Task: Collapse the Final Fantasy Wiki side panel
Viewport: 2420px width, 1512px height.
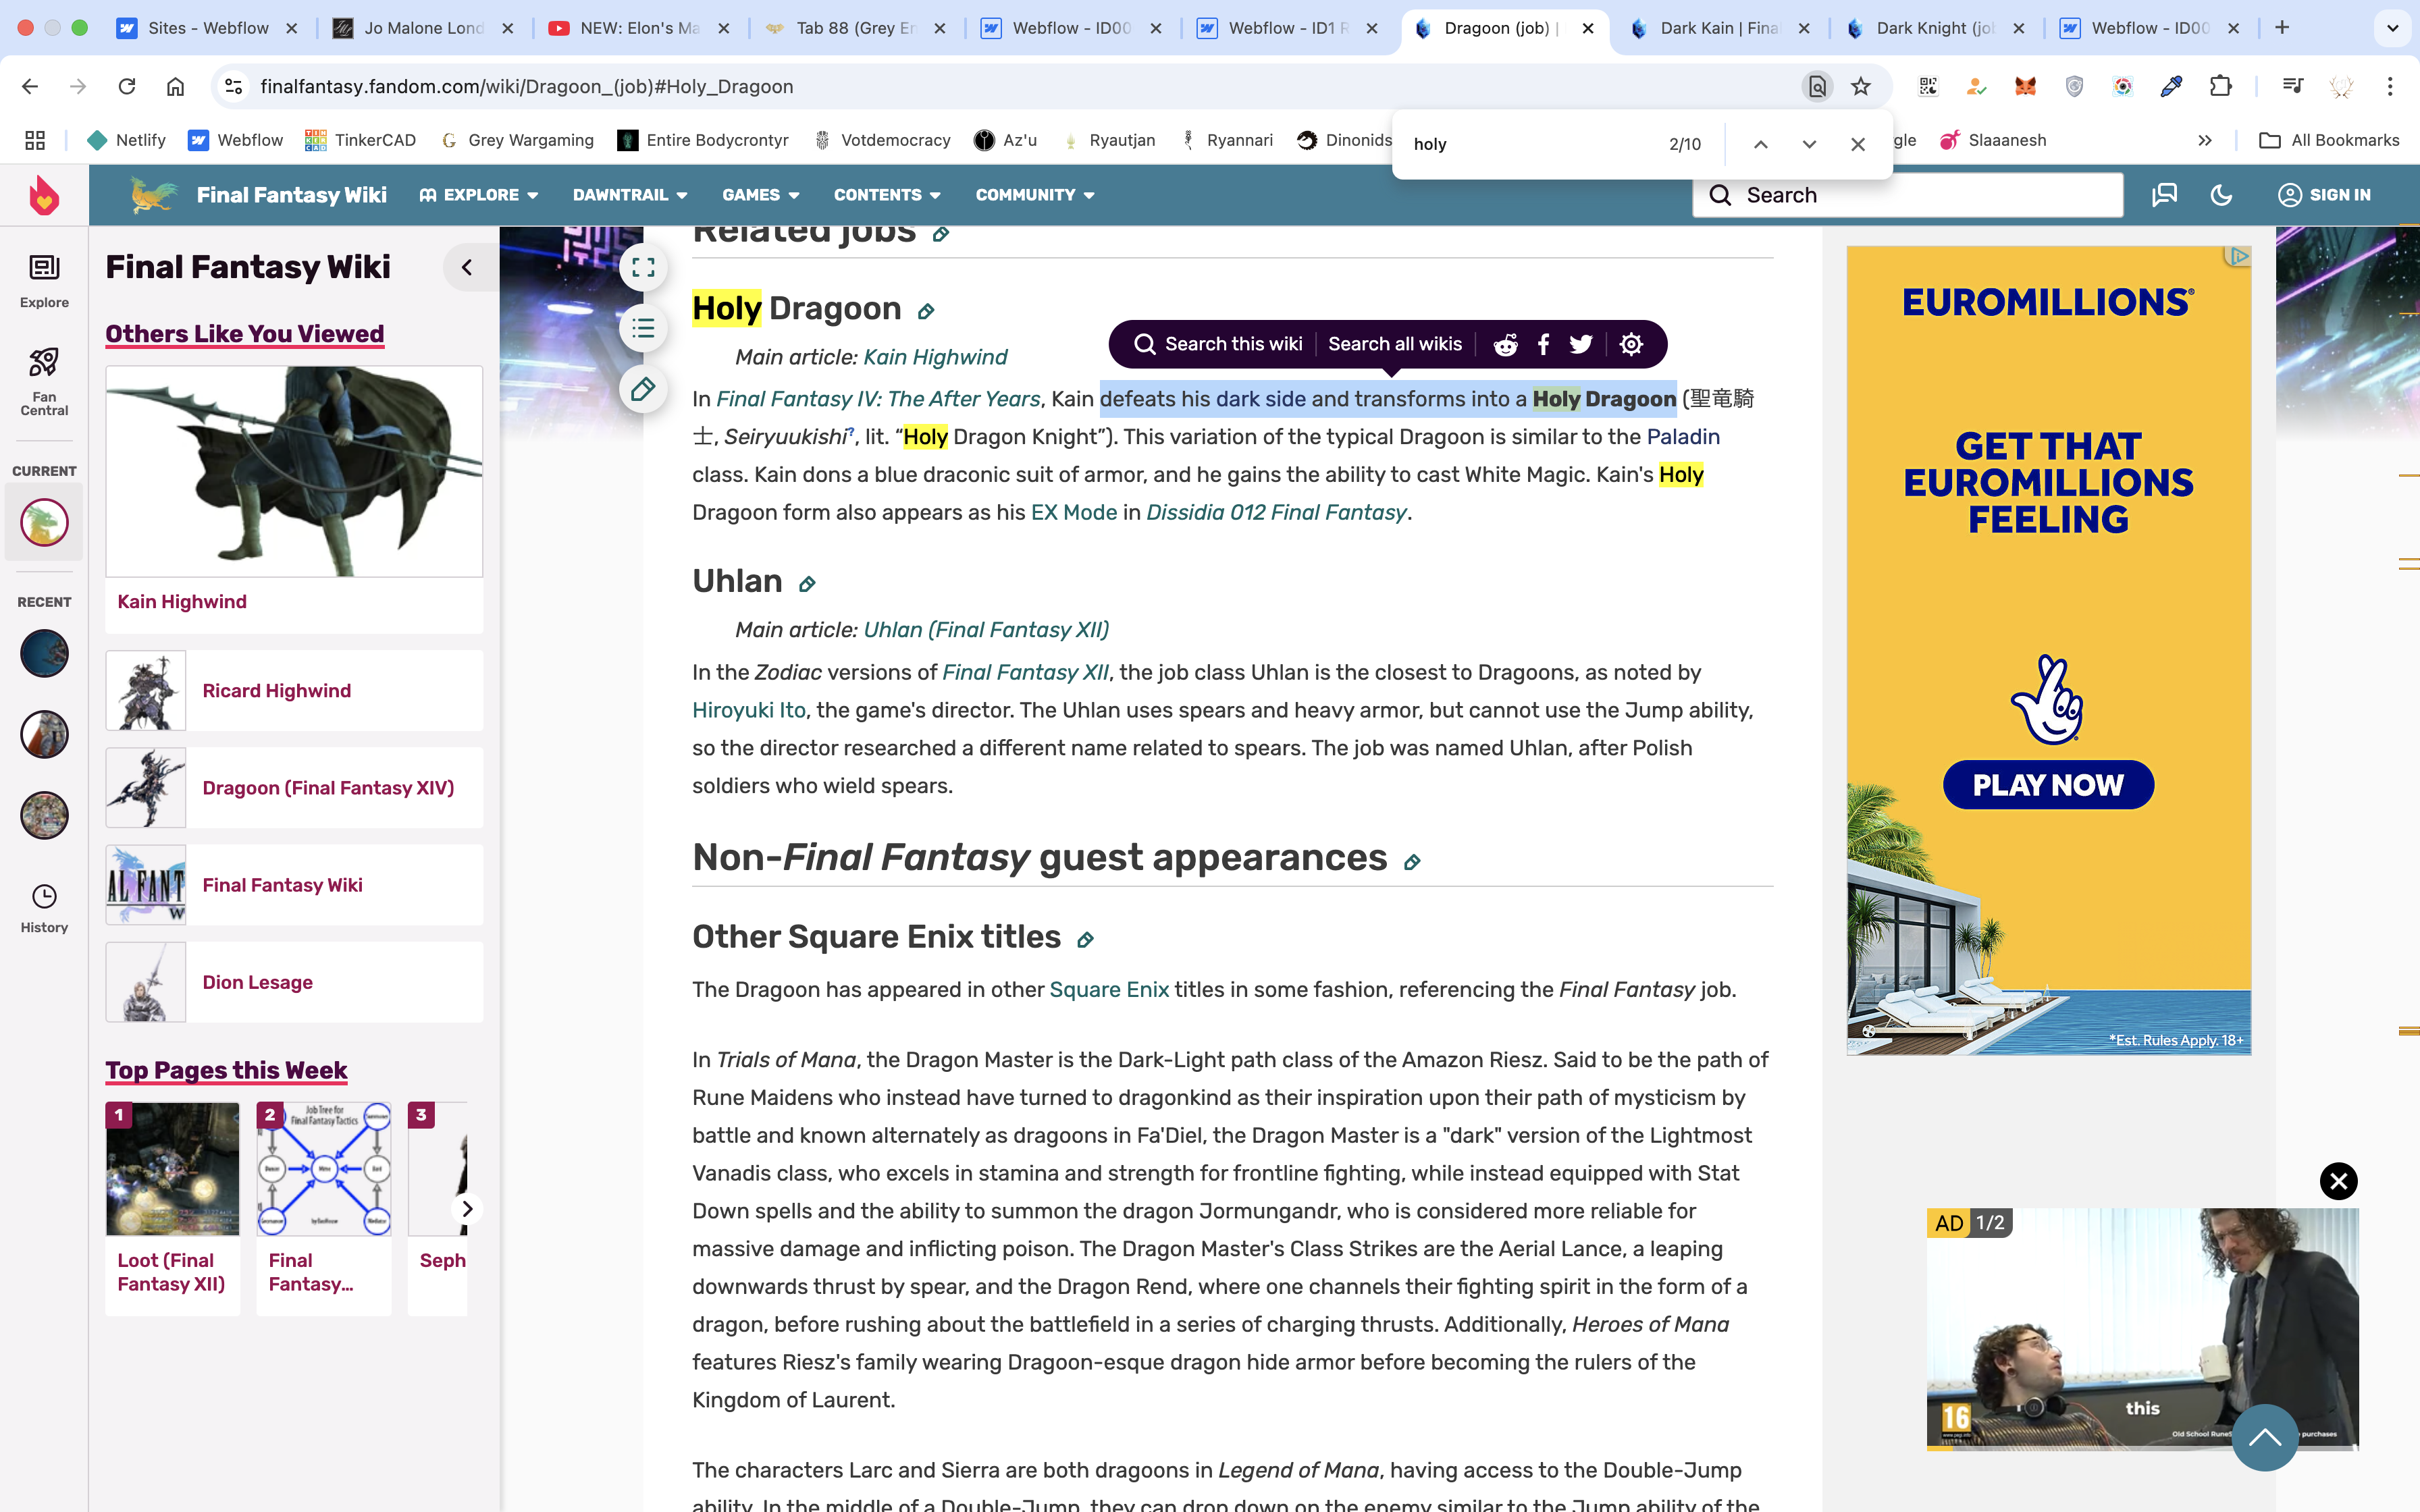Action: 466,267
